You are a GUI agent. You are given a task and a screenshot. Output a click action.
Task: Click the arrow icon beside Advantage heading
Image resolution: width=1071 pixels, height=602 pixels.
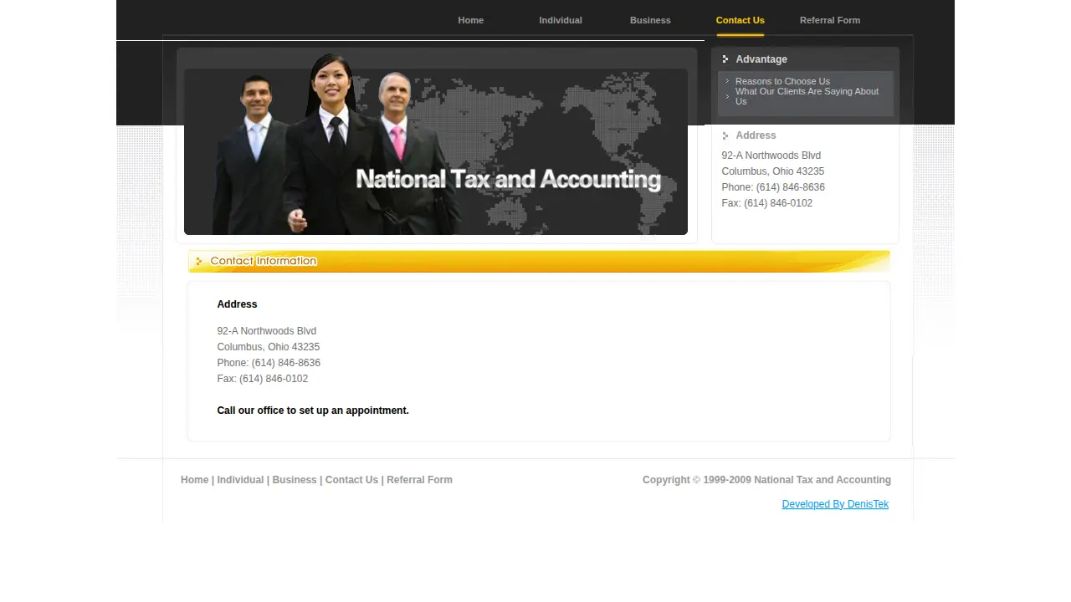pyautogui.click(x=725, y=59)
